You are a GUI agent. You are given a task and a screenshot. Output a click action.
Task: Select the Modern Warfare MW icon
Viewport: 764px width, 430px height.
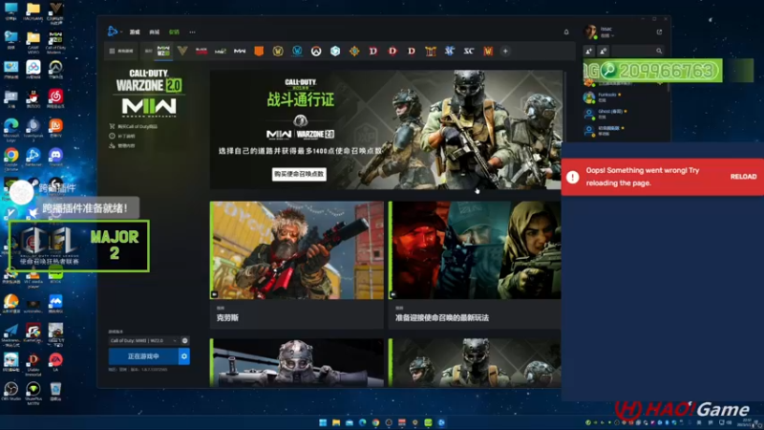point(240,51)
